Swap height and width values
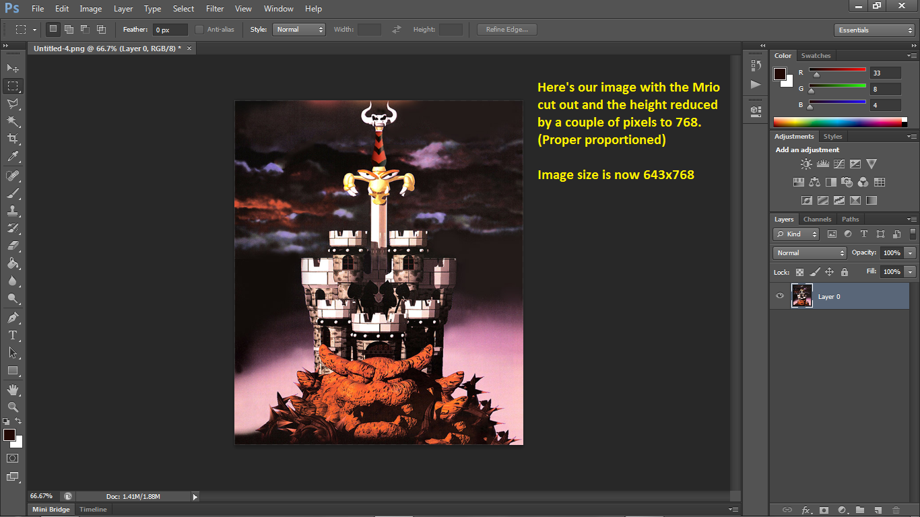 point(397,30)
